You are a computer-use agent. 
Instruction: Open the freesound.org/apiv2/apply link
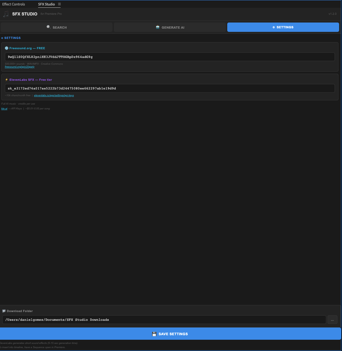(x=20, y=67)
